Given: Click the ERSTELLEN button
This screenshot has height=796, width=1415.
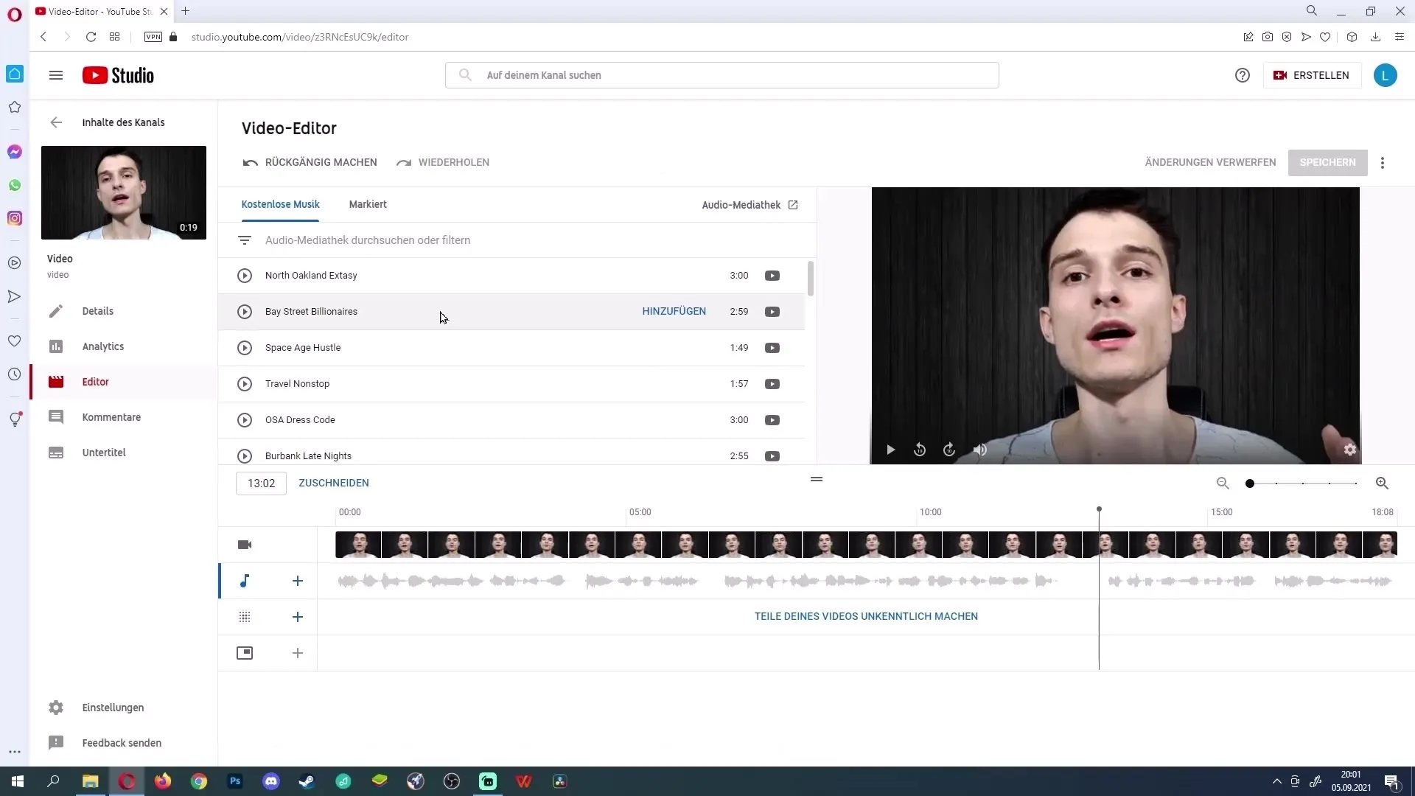Looking at the screenshot, I should [x=1311, y=75].
